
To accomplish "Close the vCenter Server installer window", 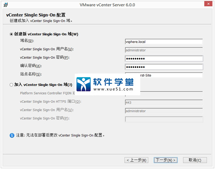I will point(208,4).
